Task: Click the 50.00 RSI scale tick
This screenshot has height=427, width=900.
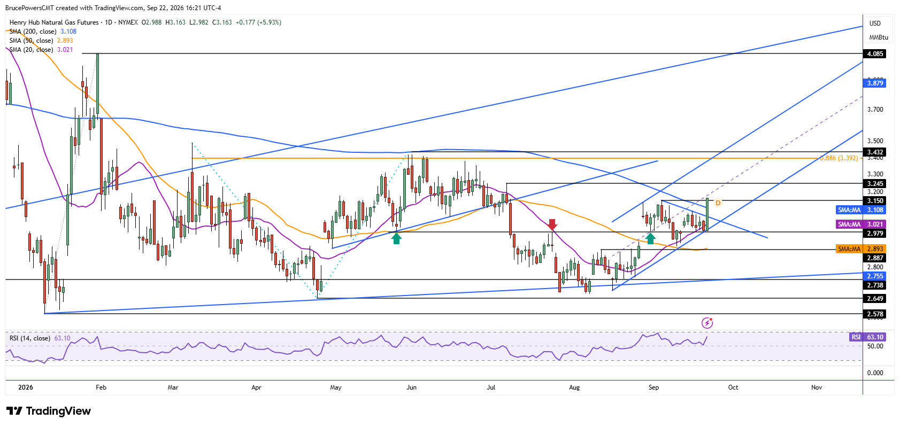Action: 875,346
